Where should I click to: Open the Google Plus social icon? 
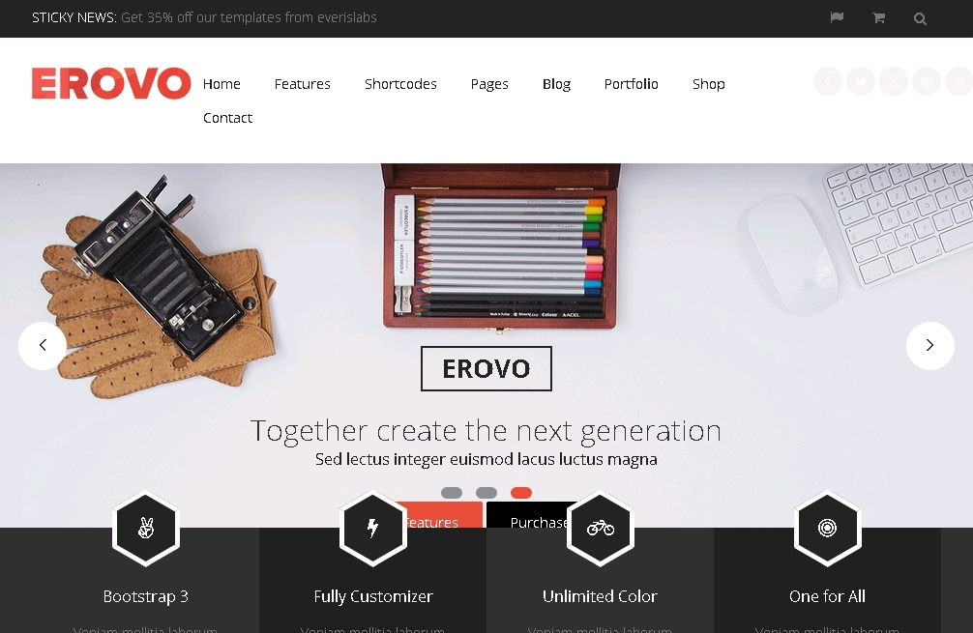tap(894, 81)
